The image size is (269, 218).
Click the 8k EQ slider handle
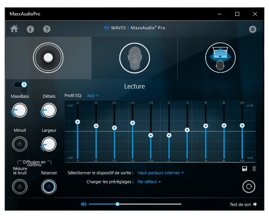coord(224,125)
